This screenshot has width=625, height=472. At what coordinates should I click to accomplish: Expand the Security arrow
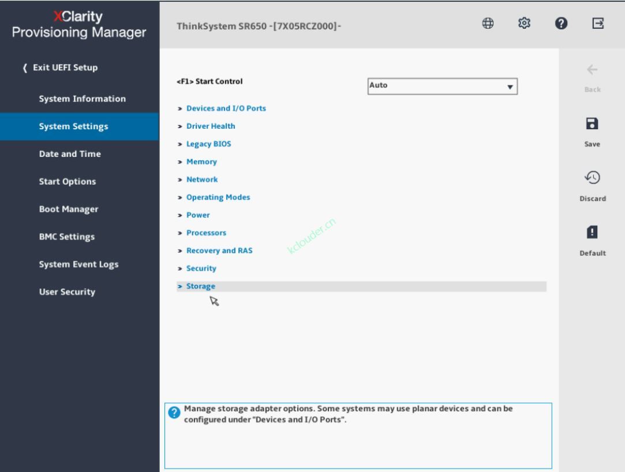click(180, 269)
